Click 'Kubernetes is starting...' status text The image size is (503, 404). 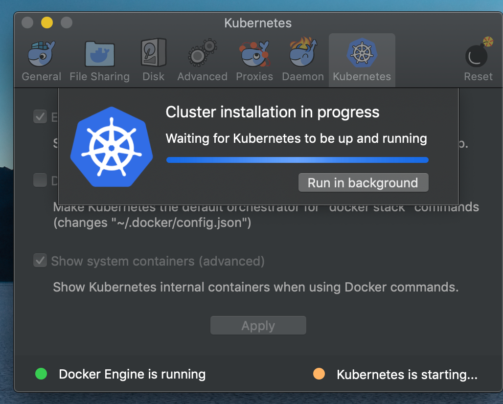click(407, 374)
